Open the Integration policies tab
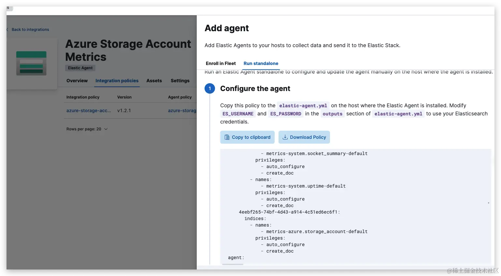This screenshot has height=276, width=501. (x=117, y=81)
